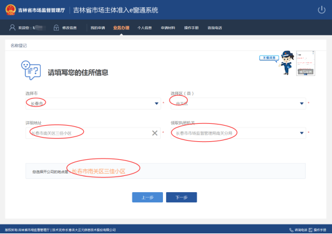This screenshot has width=332, height=234.
Task: Click the power logout icon
Action: click(321, 10)
